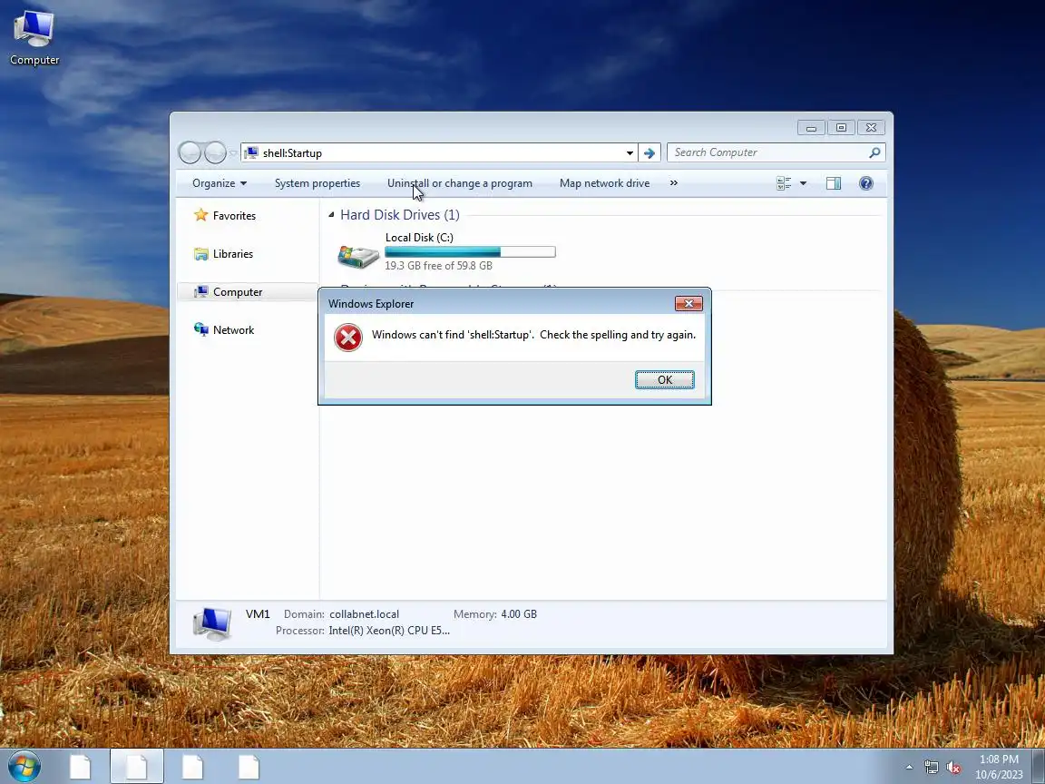
Task: Click OK in the Windows Explorer error dialog
Action: [664, 379]
